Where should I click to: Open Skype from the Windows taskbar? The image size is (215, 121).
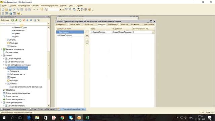pyautogui.click(x=71, y=118)
